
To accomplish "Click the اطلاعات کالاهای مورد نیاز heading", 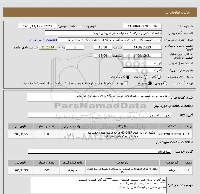I will coord(173,106).
